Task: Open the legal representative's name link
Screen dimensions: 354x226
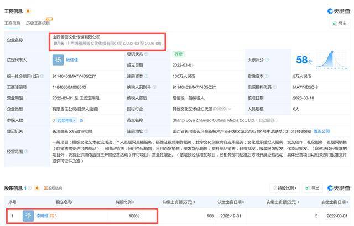Action: click(72, 60)
